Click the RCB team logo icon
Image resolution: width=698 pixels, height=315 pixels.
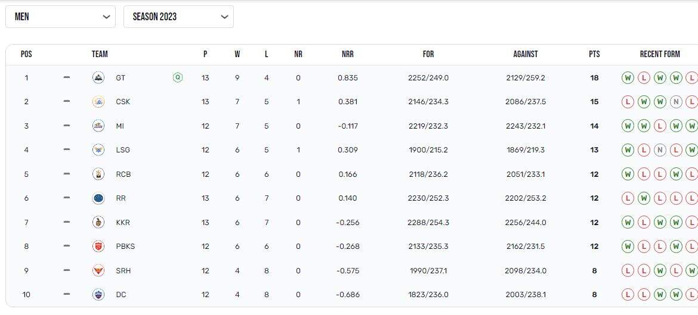(x=98, y=174)
